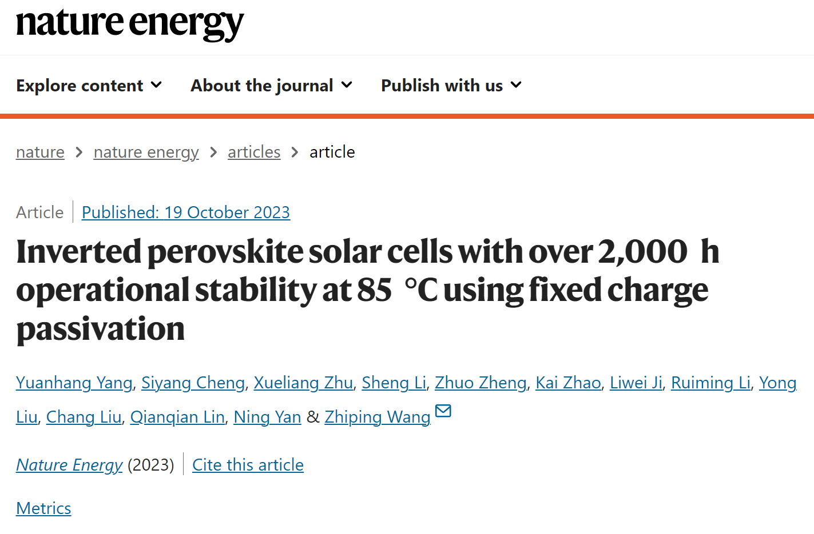Click author Qianqian Lin
The image size is (814, 534).
tap(177, 417)
